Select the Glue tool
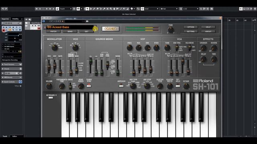 (104, 9)
